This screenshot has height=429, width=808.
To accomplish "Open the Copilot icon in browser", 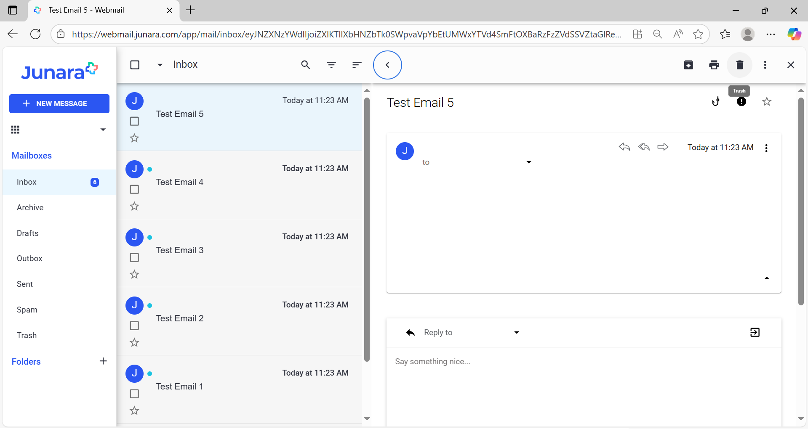I will [794, 34].
